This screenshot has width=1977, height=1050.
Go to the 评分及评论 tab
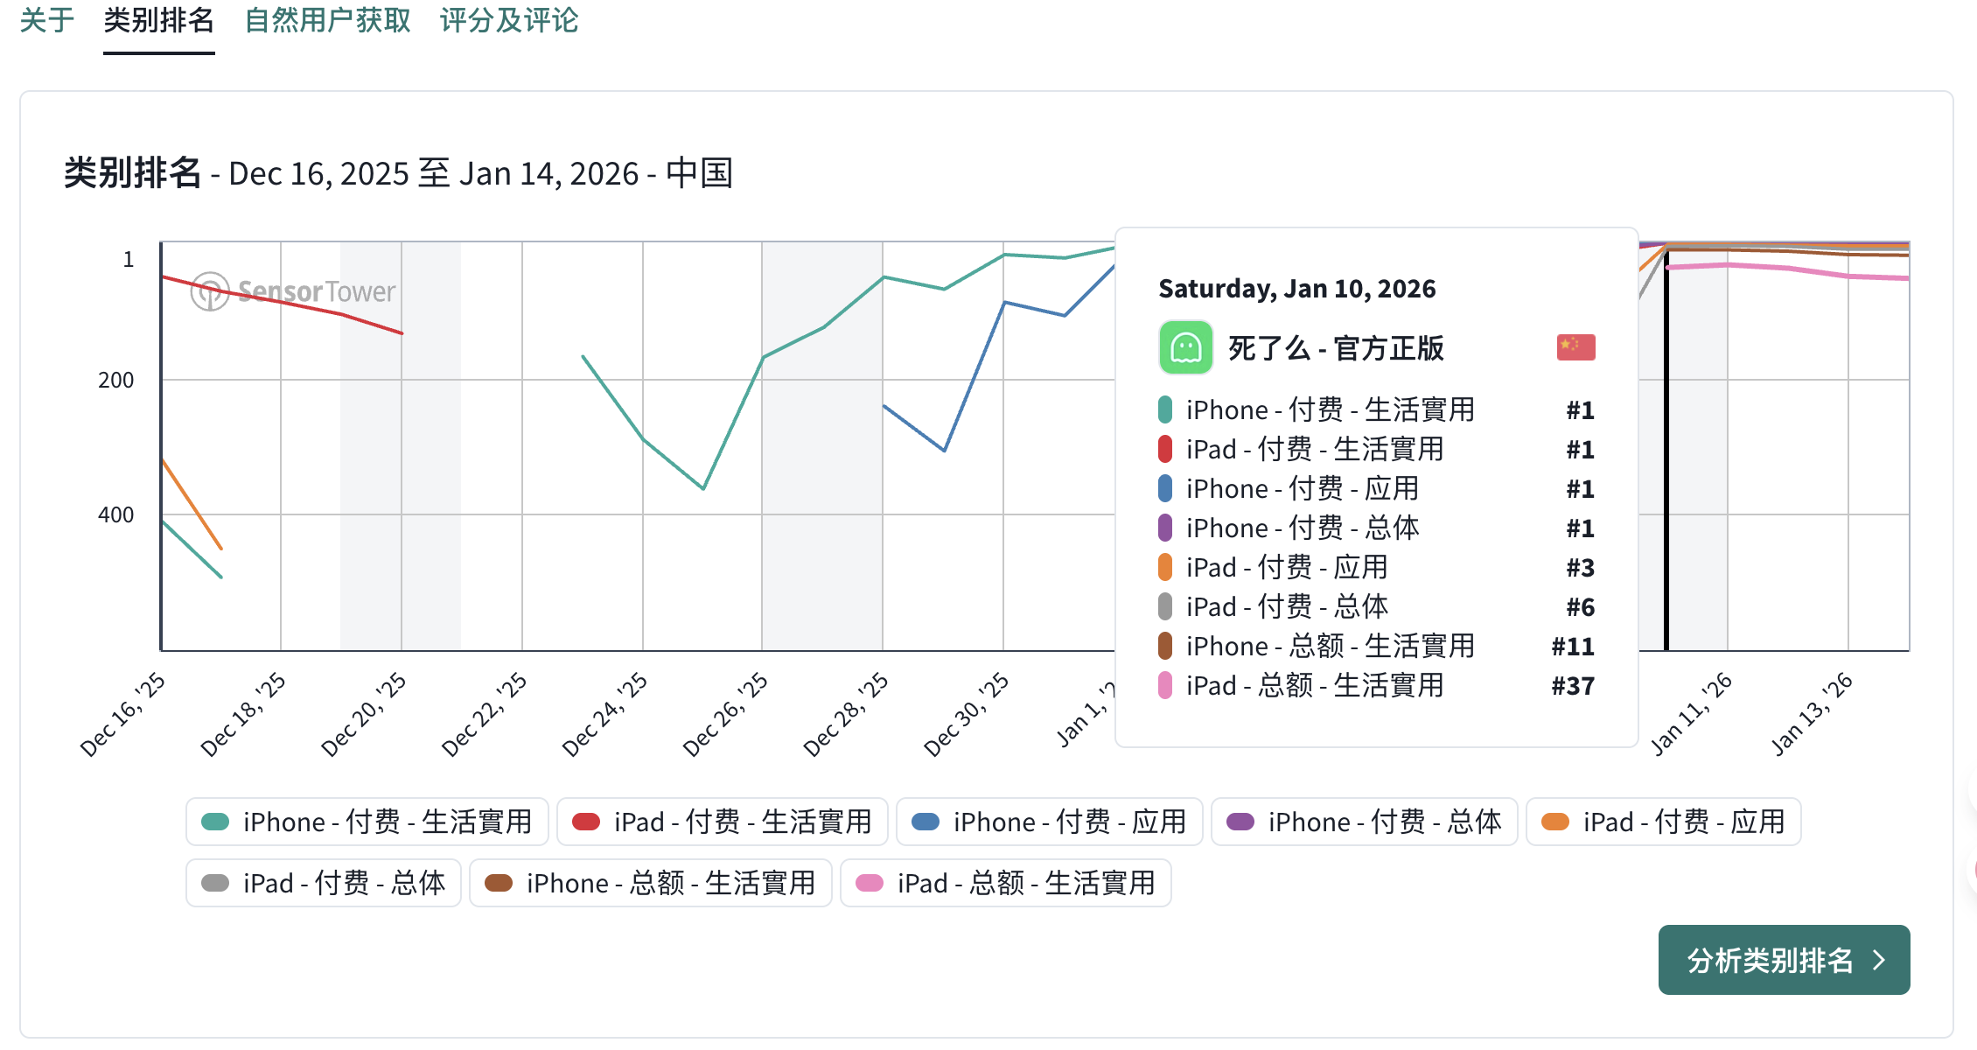pyautogui.click(x=509, y=21)
